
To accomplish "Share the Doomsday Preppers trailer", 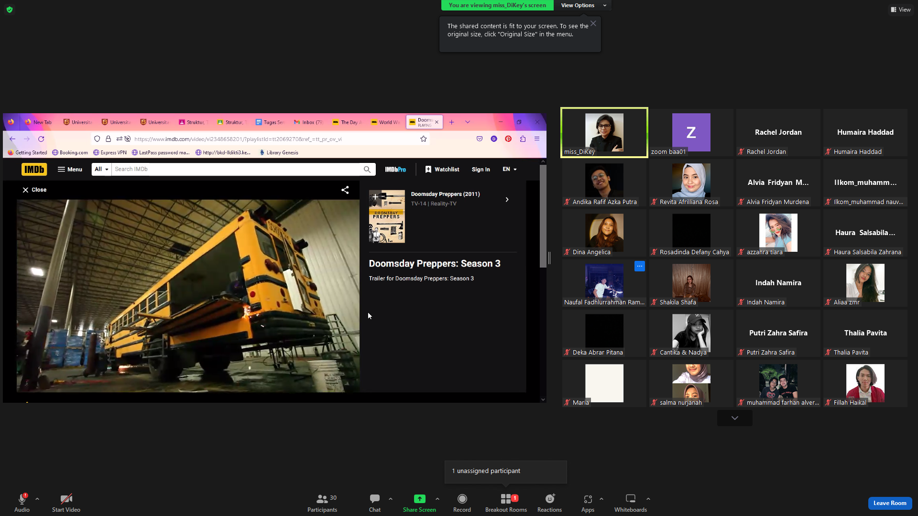I will tap(345, 190).
